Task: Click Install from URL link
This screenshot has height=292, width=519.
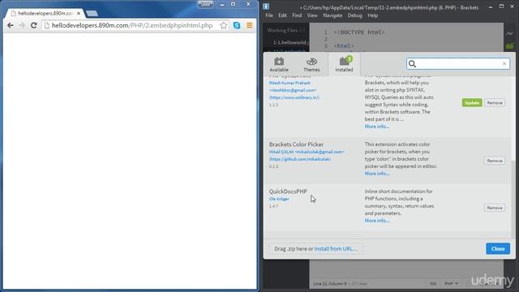Action: pos(336,249)
